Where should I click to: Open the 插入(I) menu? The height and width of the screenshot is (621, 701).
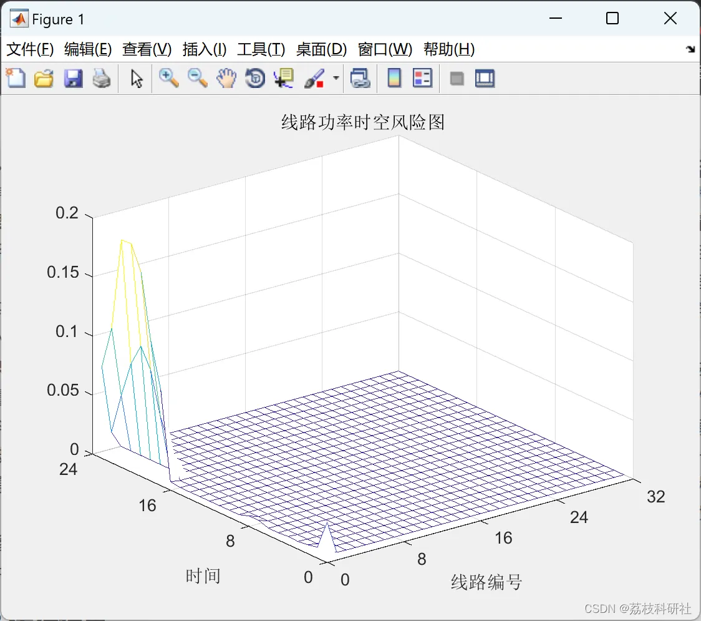tap(205, 49)
